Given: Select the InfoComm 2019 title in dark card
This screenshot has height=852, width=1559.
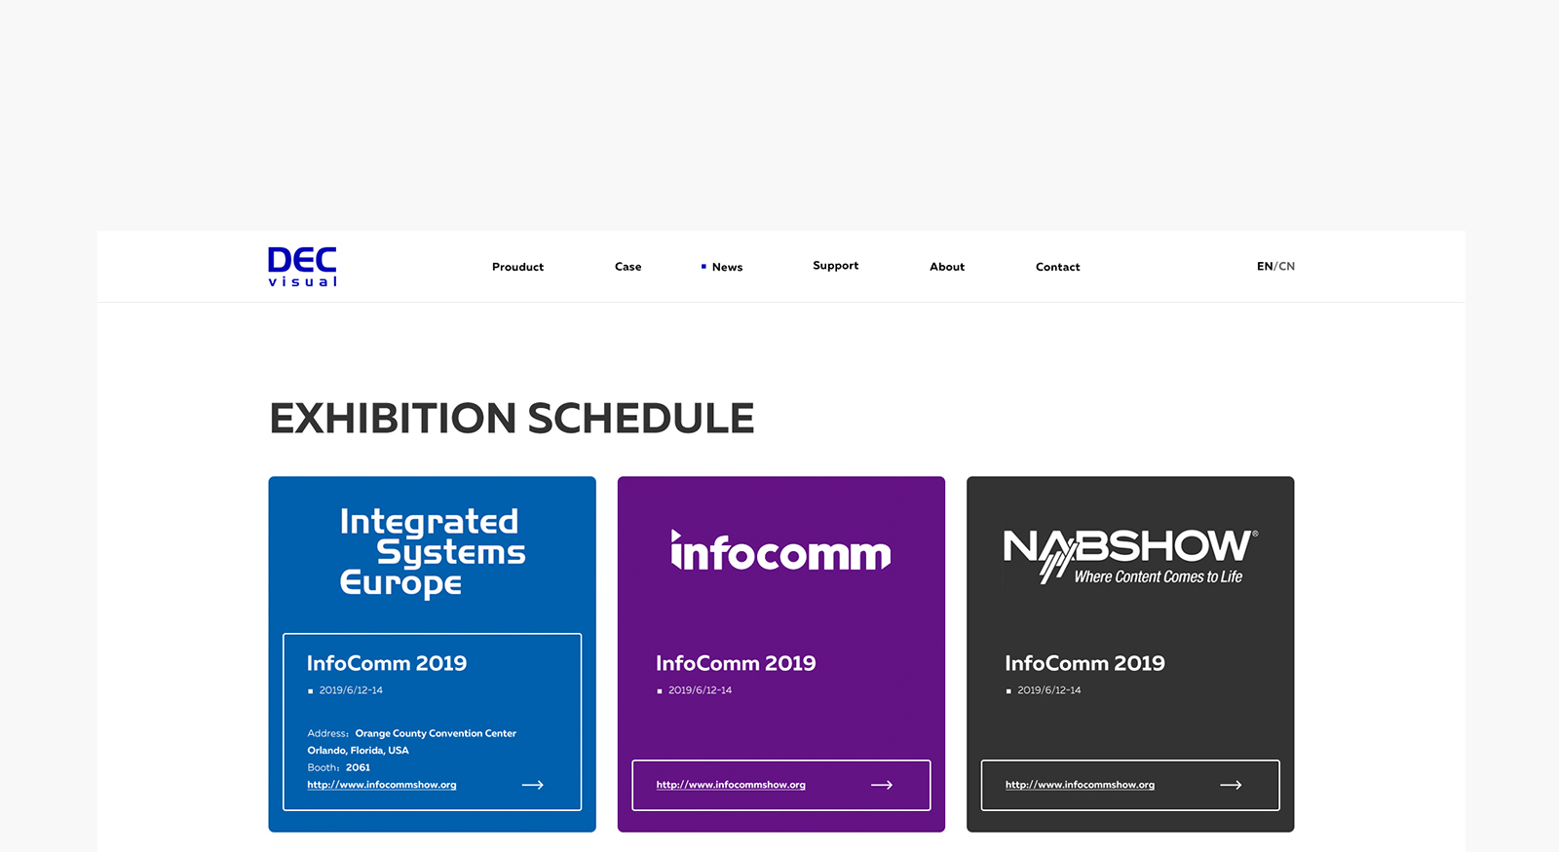Looking at the screenshot, I should (1084, 663).
